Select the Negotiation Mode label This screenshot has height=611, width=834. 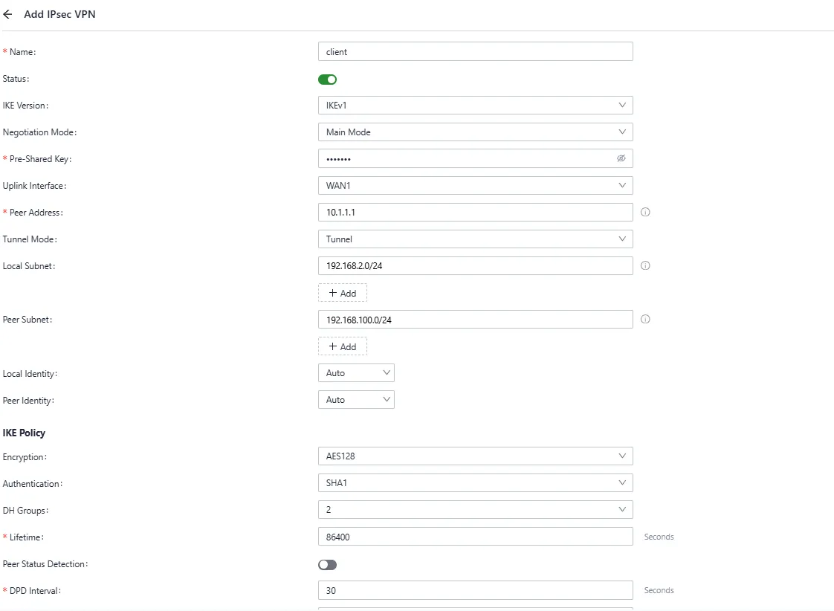pos(40,132)
